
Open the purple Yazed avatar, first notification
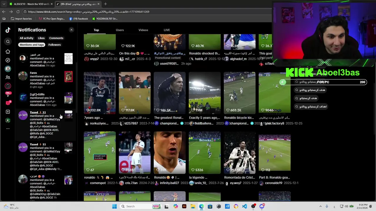click(x=23, y=115)
